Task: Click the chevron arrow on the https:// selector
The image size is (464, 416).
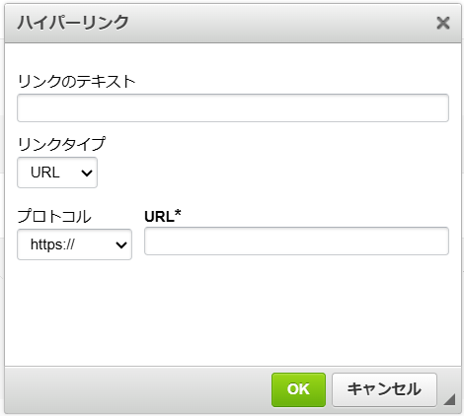Action: 121,244
